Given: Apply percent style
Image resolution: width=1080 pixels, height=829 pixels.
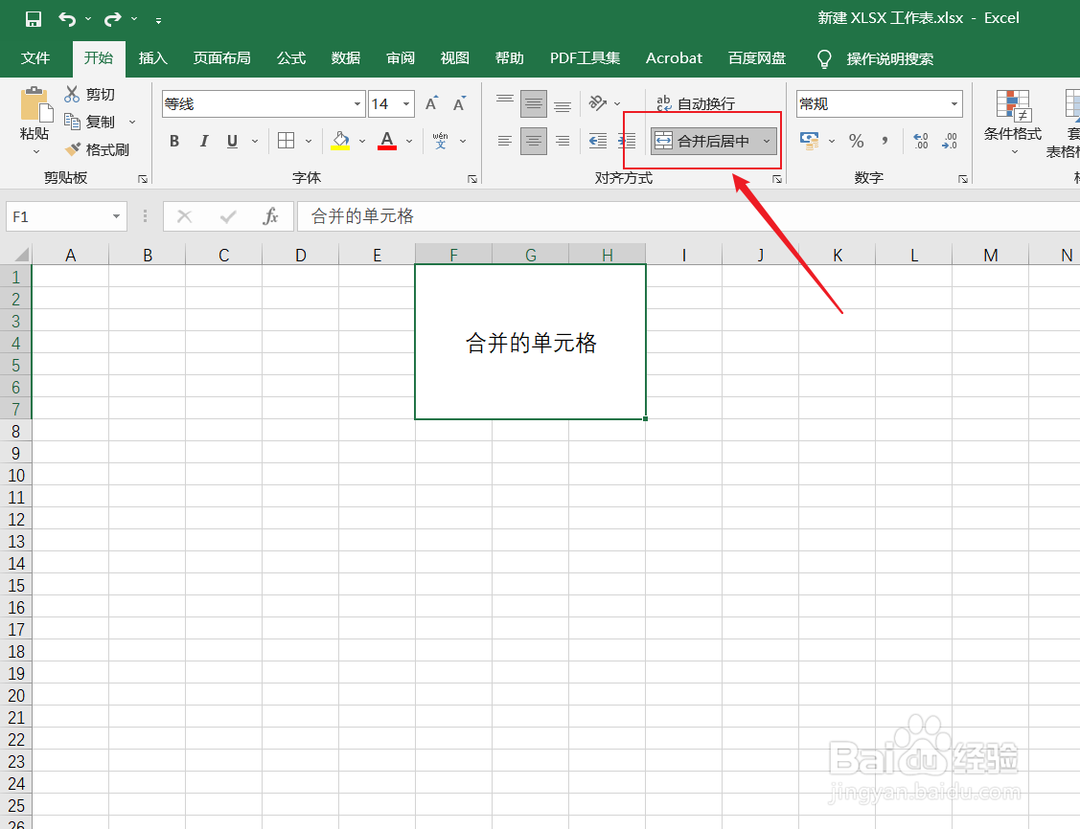Looking at the screenshot, I should point(856,141).
